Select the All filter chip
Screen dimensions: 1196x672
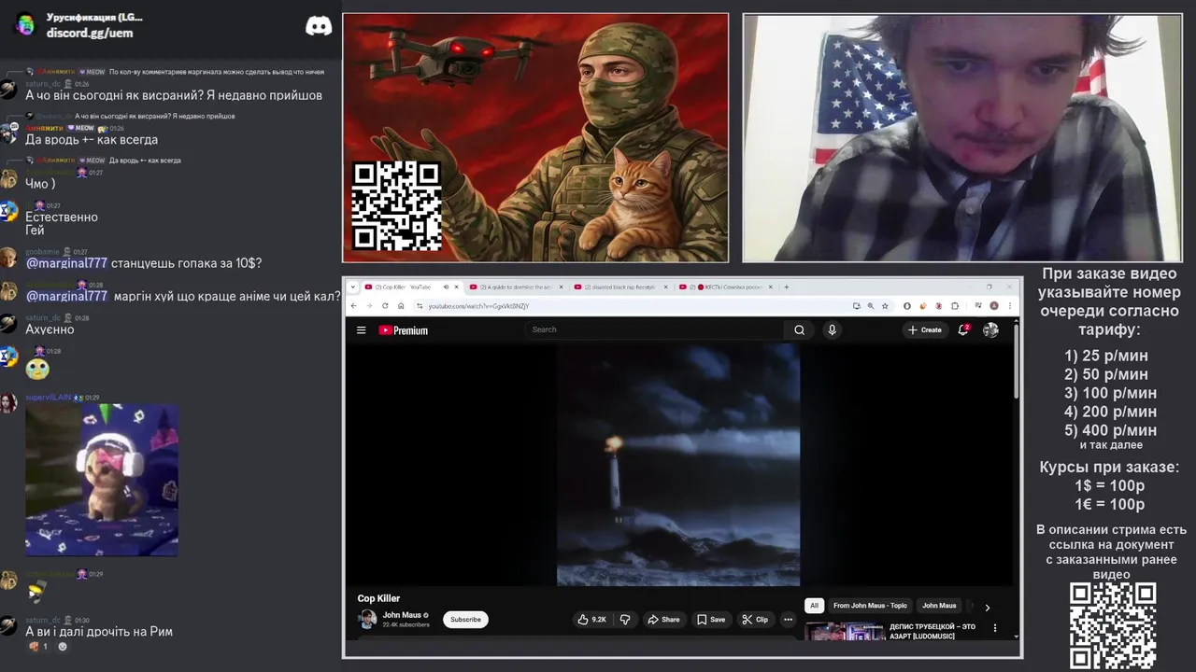point(814,606)
